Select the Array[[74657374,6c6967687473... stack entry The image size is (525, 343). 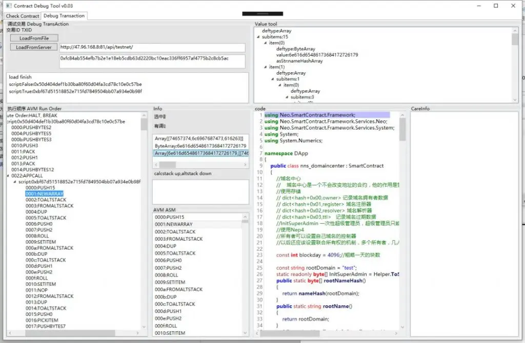200,138
